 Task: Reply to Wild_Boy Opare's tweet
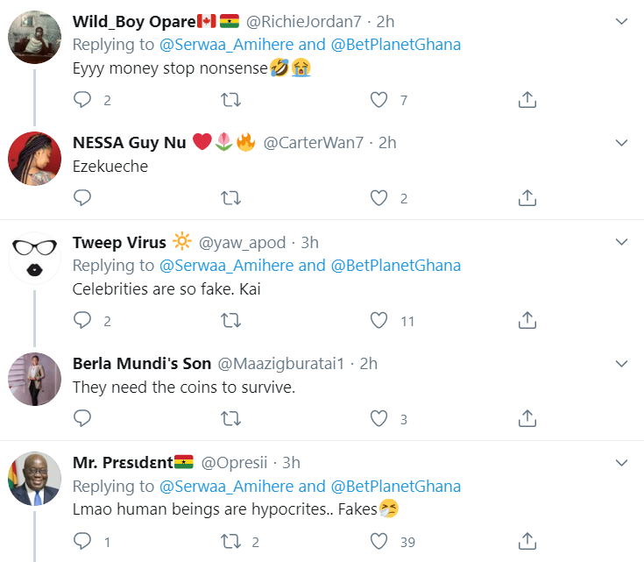82,100
